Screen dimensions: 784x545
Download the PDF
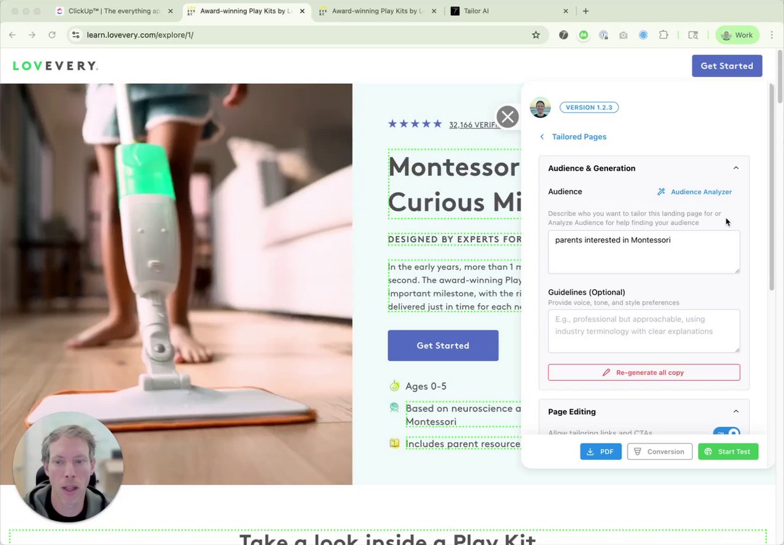pos(601,451)
